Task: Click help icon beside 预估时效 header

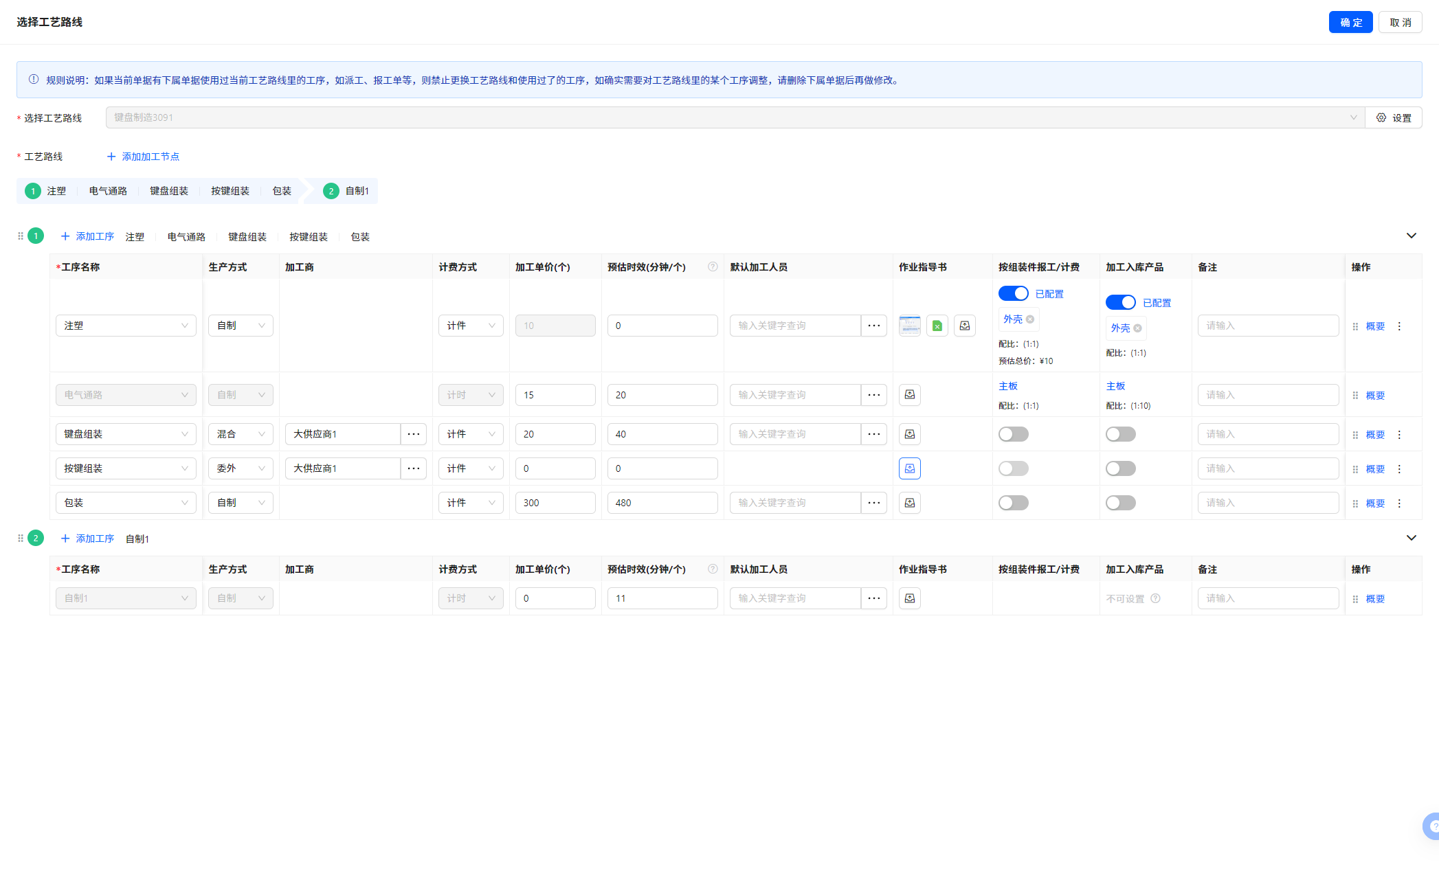Action: pyautogui.click(x=713, y=267)
